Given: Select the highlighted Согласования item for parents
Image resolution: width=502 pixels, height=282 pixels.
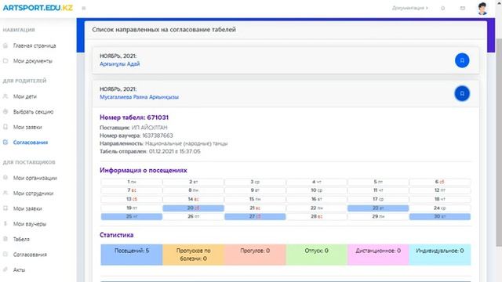Looking at the screenshot, I should pyautogui.click(x=31, y=143).
